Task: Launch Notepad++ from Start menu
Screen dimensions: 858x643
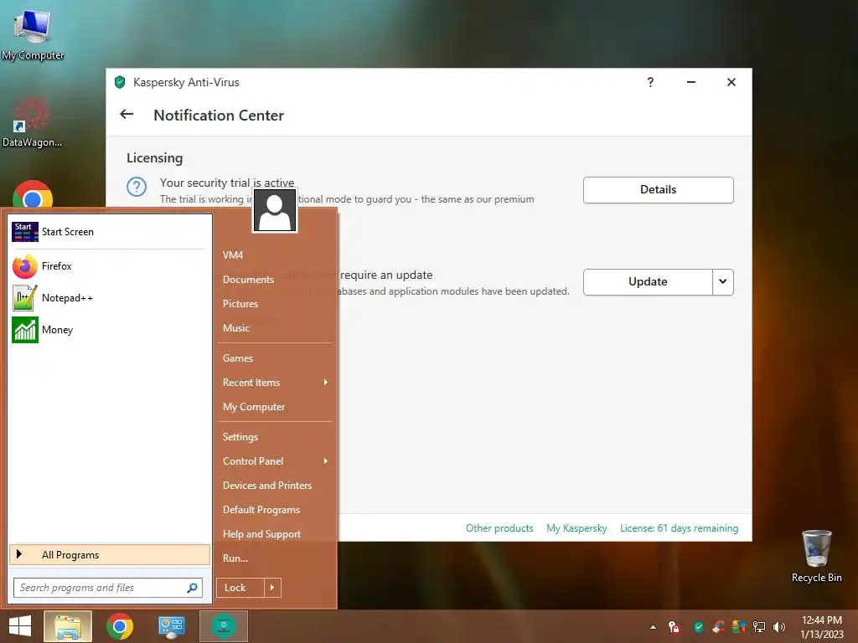Action: point(108,298)
